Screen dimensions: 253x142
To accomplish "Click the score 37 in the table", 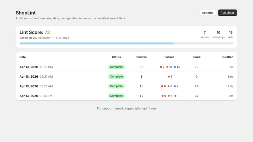I will 196,96.
